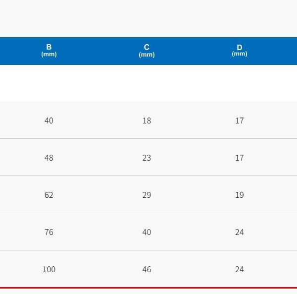Click D value 24 in the B=76 row
Viewport: 297px width, 294px height.
pos(240,232)
